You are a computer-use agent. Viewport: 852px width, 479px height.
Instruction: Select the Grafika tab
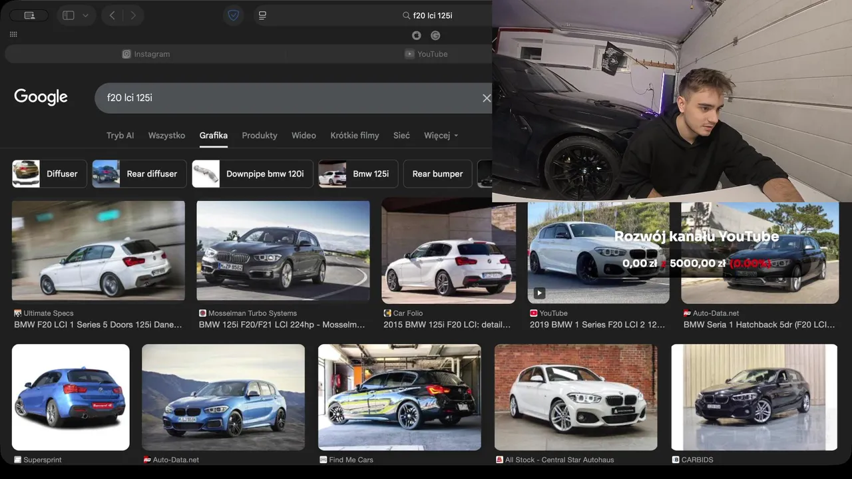point(214,135)
